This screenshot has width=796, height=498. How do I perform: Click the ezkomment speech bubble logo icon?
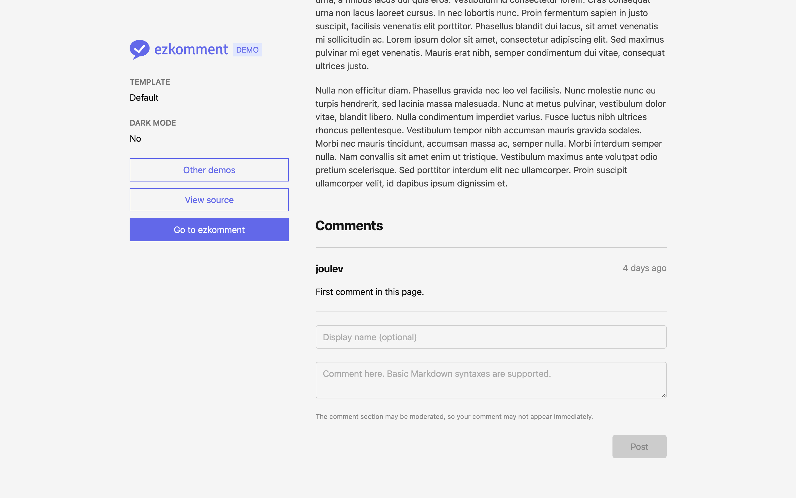pos(140,50)
